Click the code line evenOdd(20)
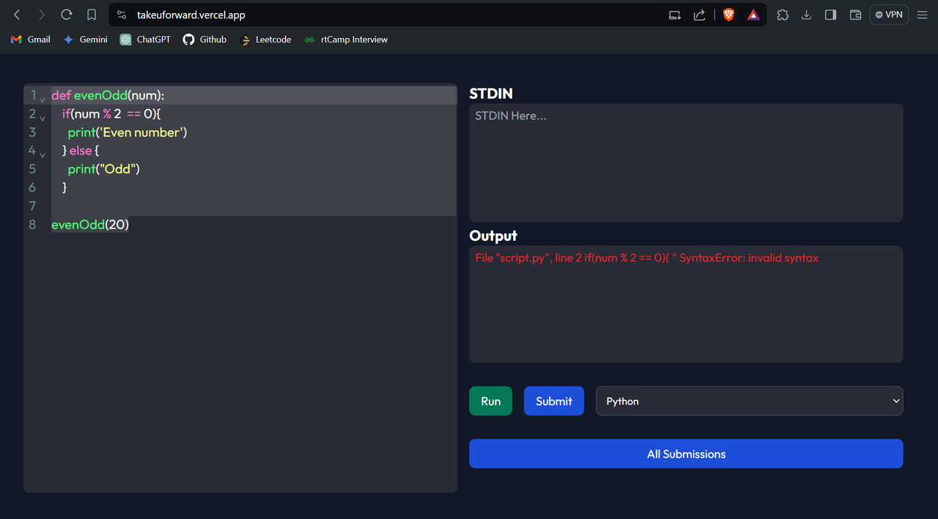 [x=90, y=224]
